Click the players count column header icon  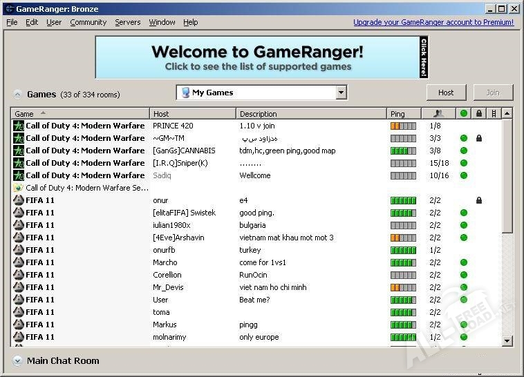point(438,113)
